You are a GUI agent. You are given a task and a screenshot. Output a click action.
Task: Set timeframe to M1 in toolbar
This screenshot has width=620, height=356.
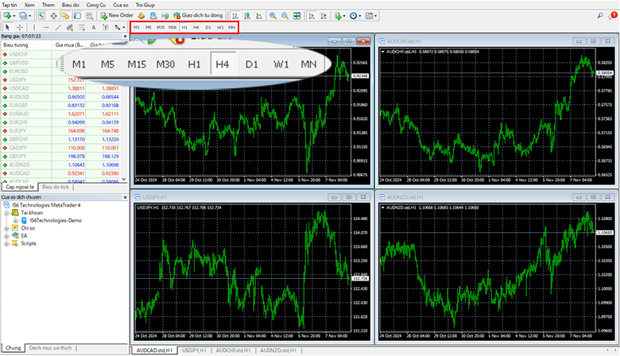137,27
